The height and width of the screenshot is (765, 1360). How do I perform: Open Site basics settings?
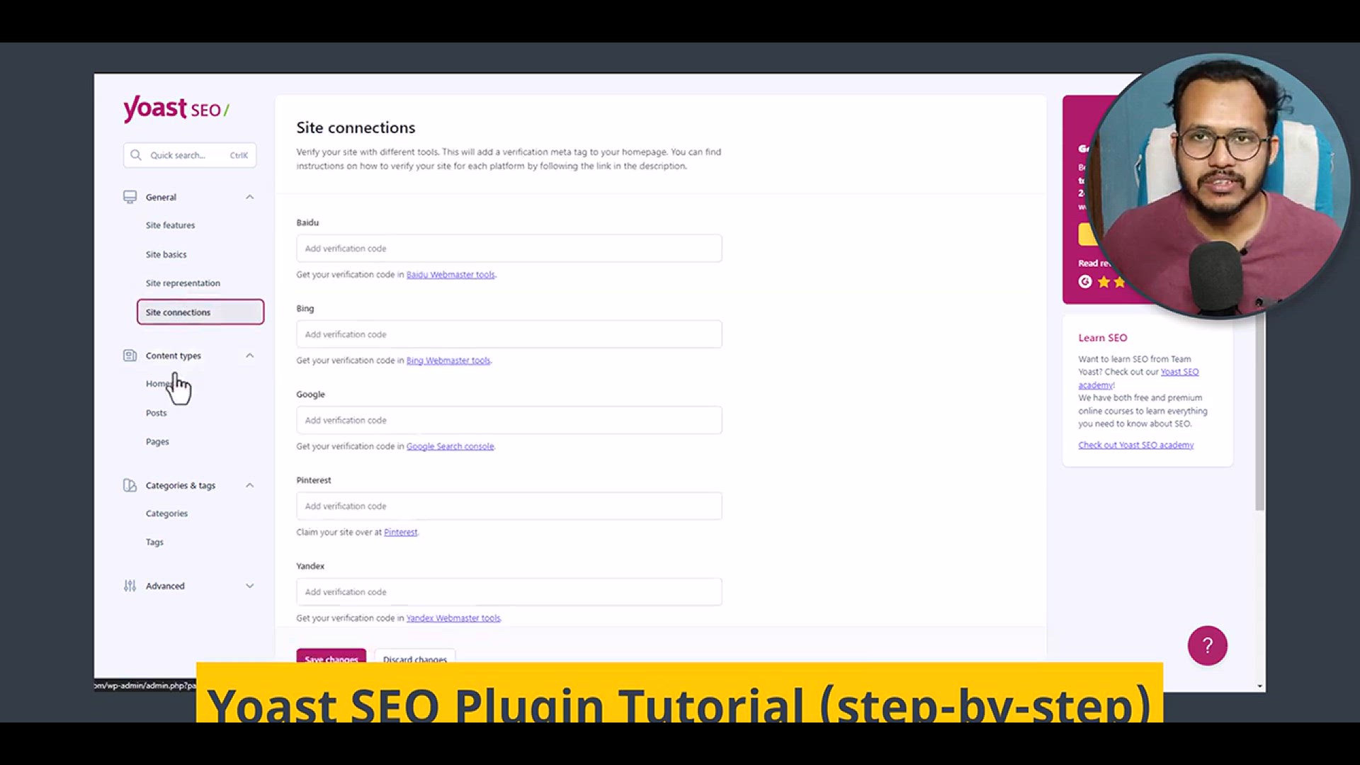(x=166, y=254)
